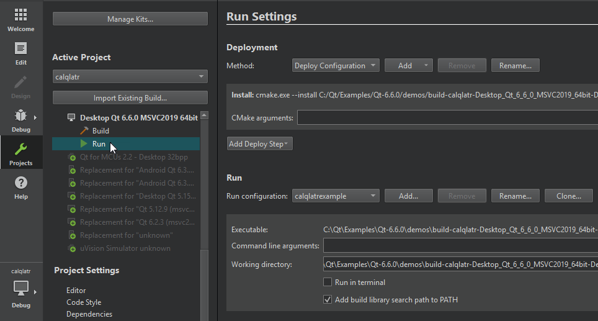Open Help question mark icon

click(20, 183)
